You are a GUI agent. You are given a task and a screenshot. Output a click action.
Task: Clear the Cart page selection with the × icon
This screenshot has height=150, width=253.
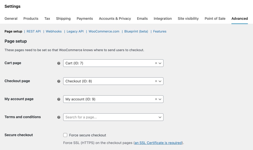tap(156, 63)
